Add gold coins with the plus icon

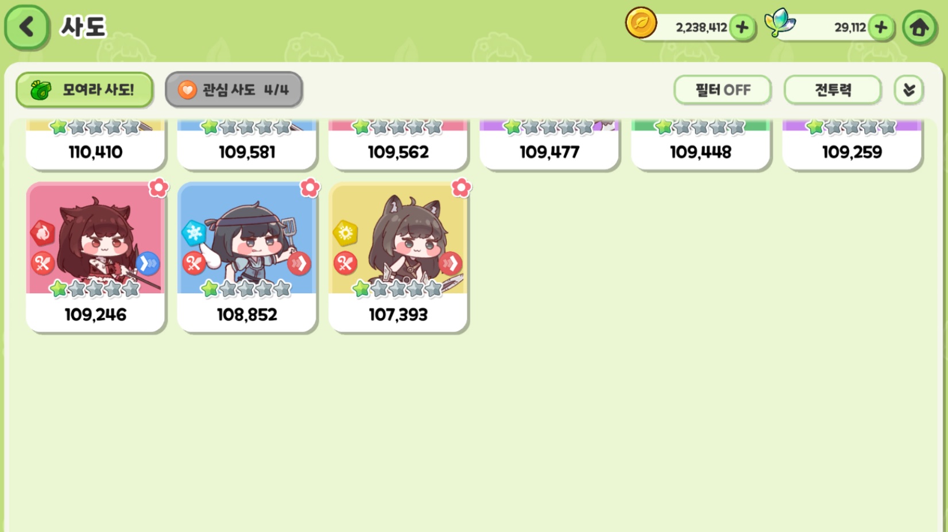pyautogui.click(x=742, y=27)
